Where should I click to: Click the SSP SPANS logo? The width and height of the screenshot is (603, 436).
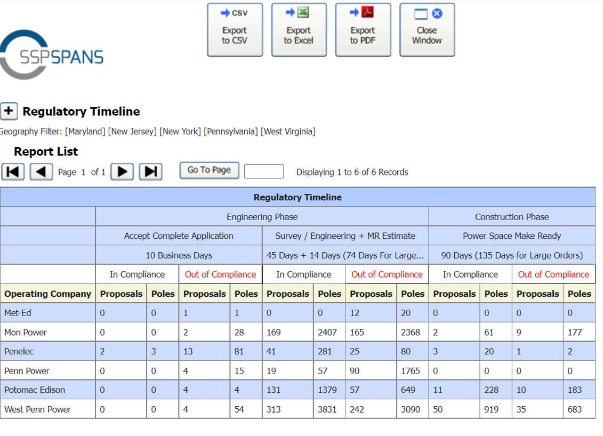coord(52,54)
